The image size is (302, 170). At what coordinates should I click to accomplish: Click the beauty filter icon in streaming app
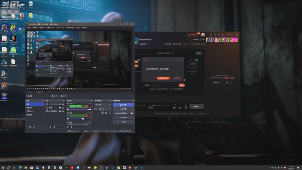pos(174,106)
